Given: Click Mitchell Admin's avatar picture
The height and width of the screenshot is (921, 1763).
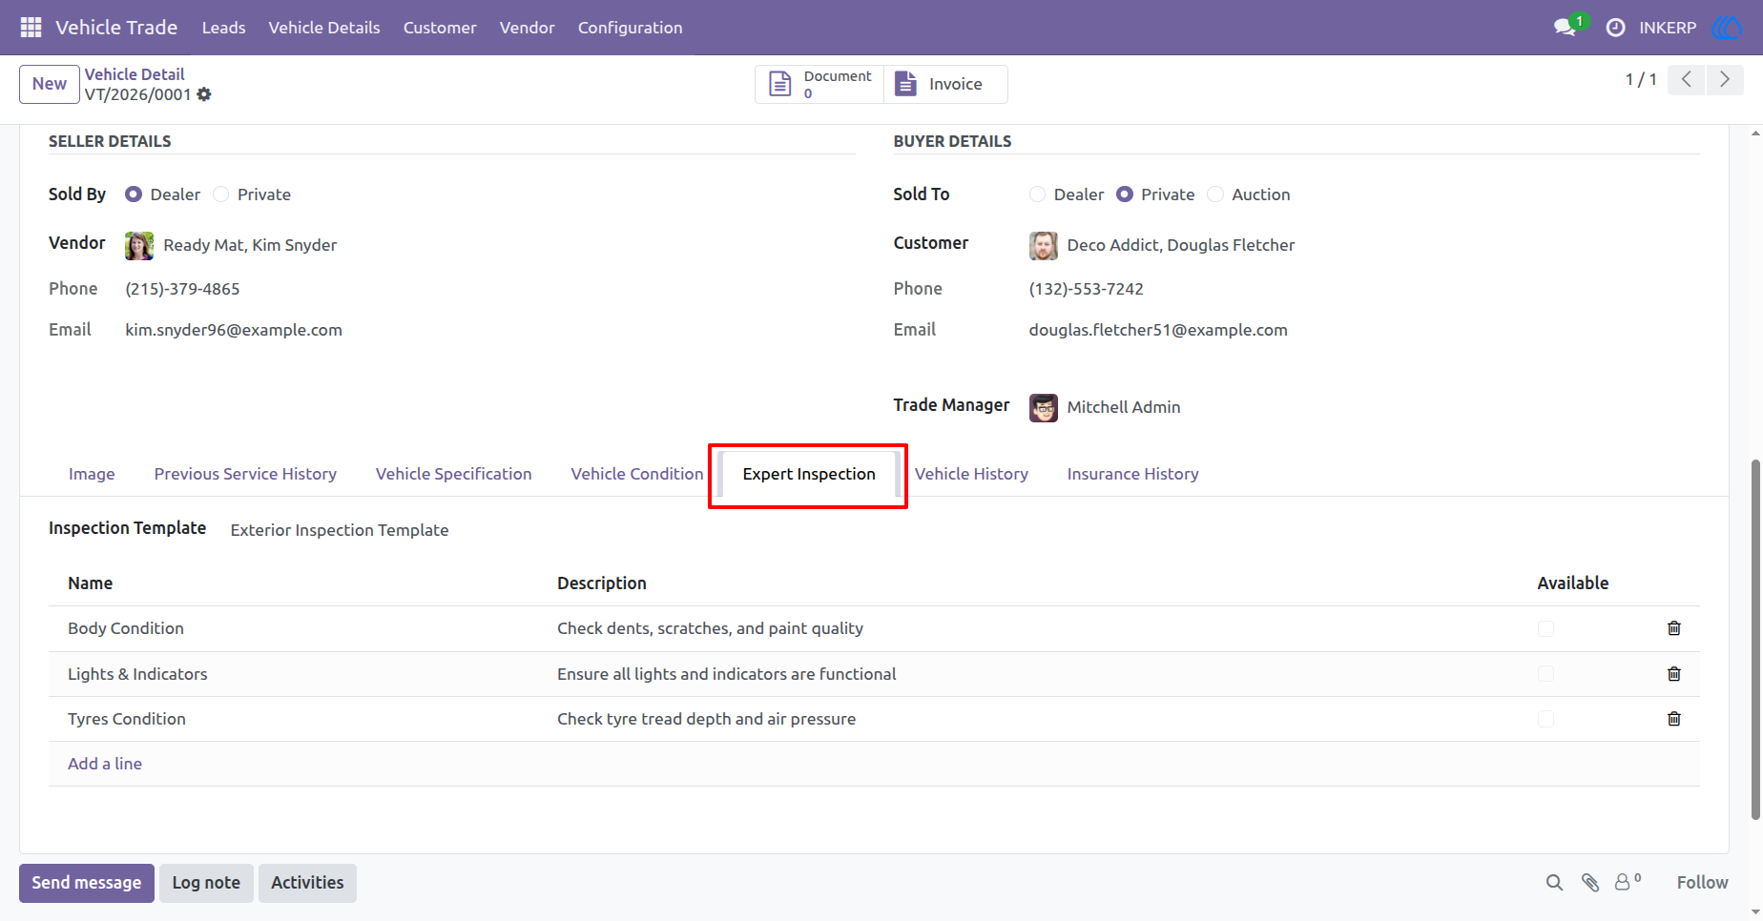Looking at the screenshot, I should tap(1044, 408).
